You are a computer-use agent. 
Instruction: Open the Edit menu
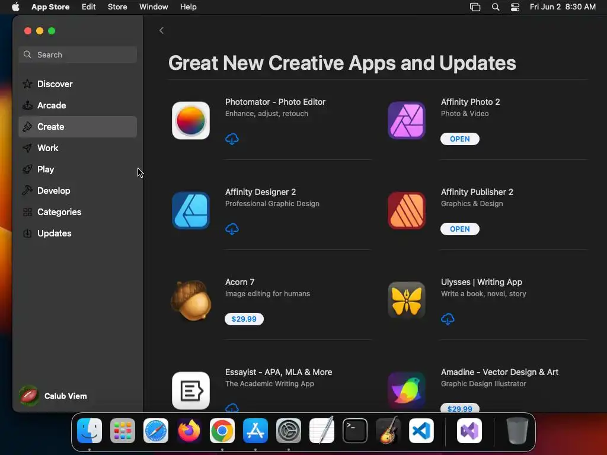pyautogui.click(x=89, y=7)
